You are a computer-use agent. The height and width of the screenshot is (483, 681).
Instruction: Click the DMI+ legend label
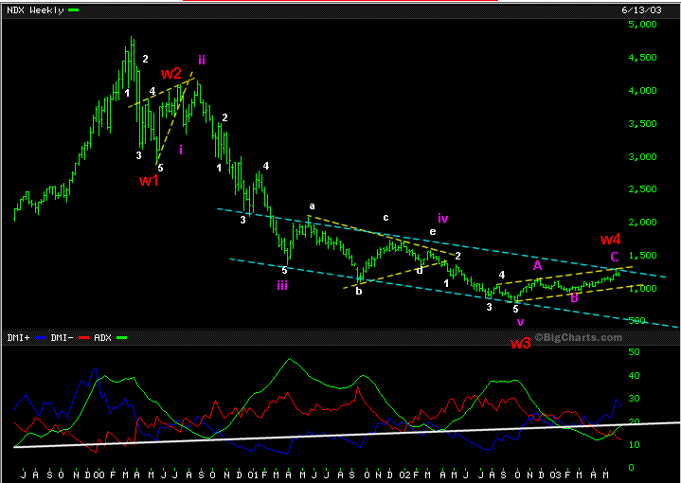(18, 337)
